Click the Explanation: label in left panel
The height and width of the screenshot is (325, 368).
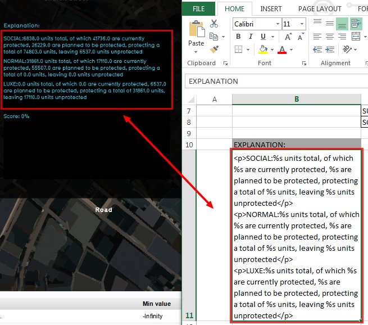point(21,25)
